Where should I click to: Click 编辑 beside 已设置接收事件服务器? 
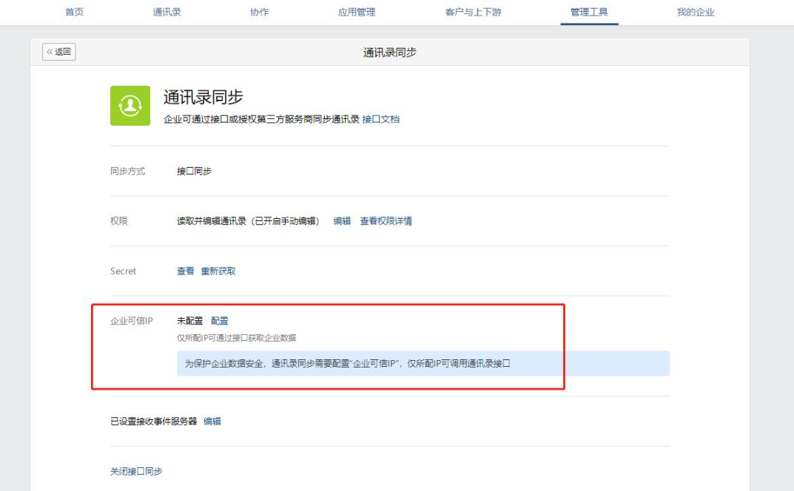tap(212, 421)
